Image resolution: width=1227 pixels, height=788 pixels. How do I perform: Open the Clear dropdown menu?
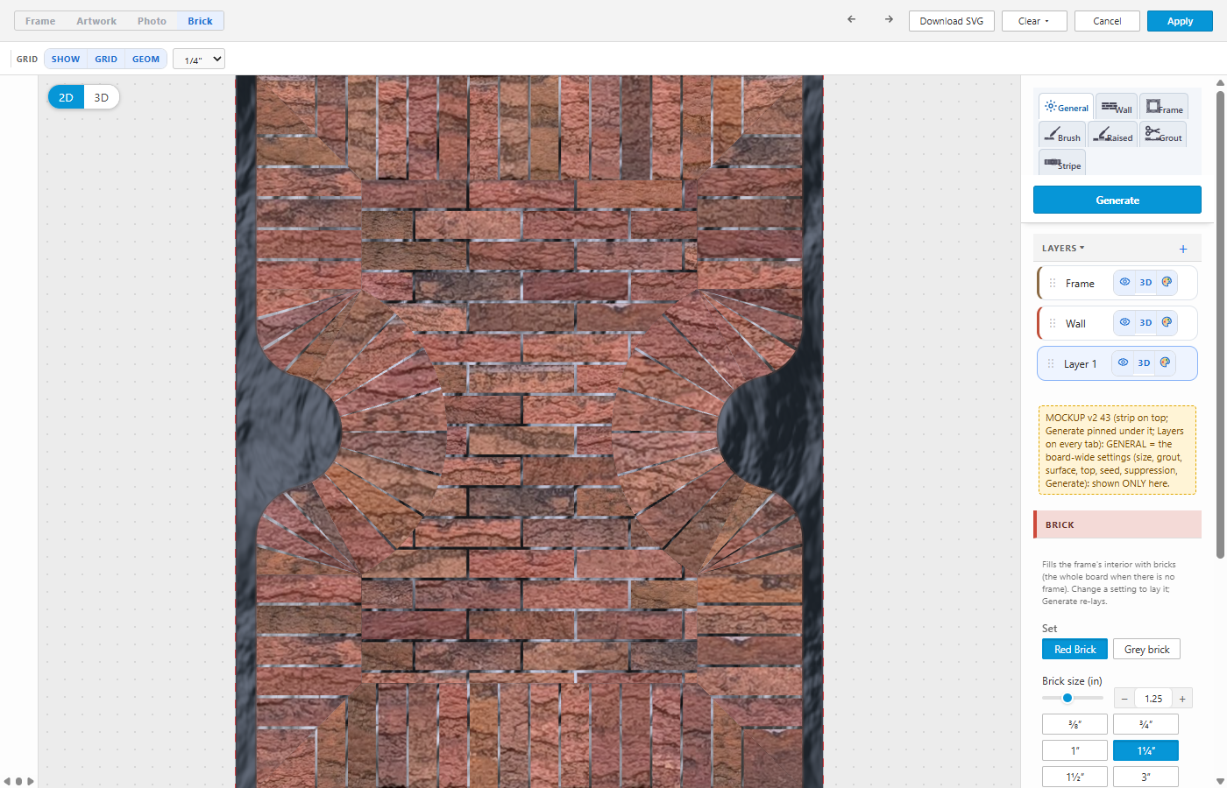coord(1034,21)
